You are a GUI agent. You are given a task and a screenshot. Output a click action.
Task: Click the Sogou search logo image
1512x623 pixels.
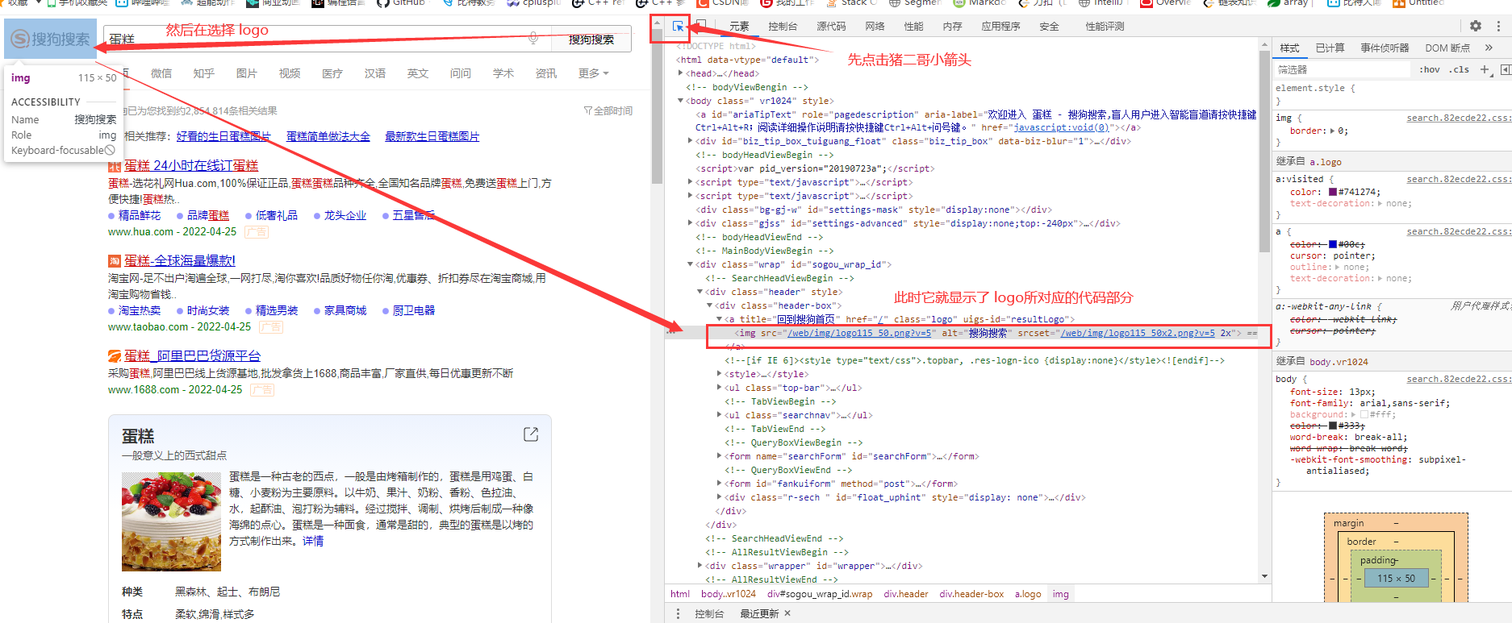coord(50,39)
